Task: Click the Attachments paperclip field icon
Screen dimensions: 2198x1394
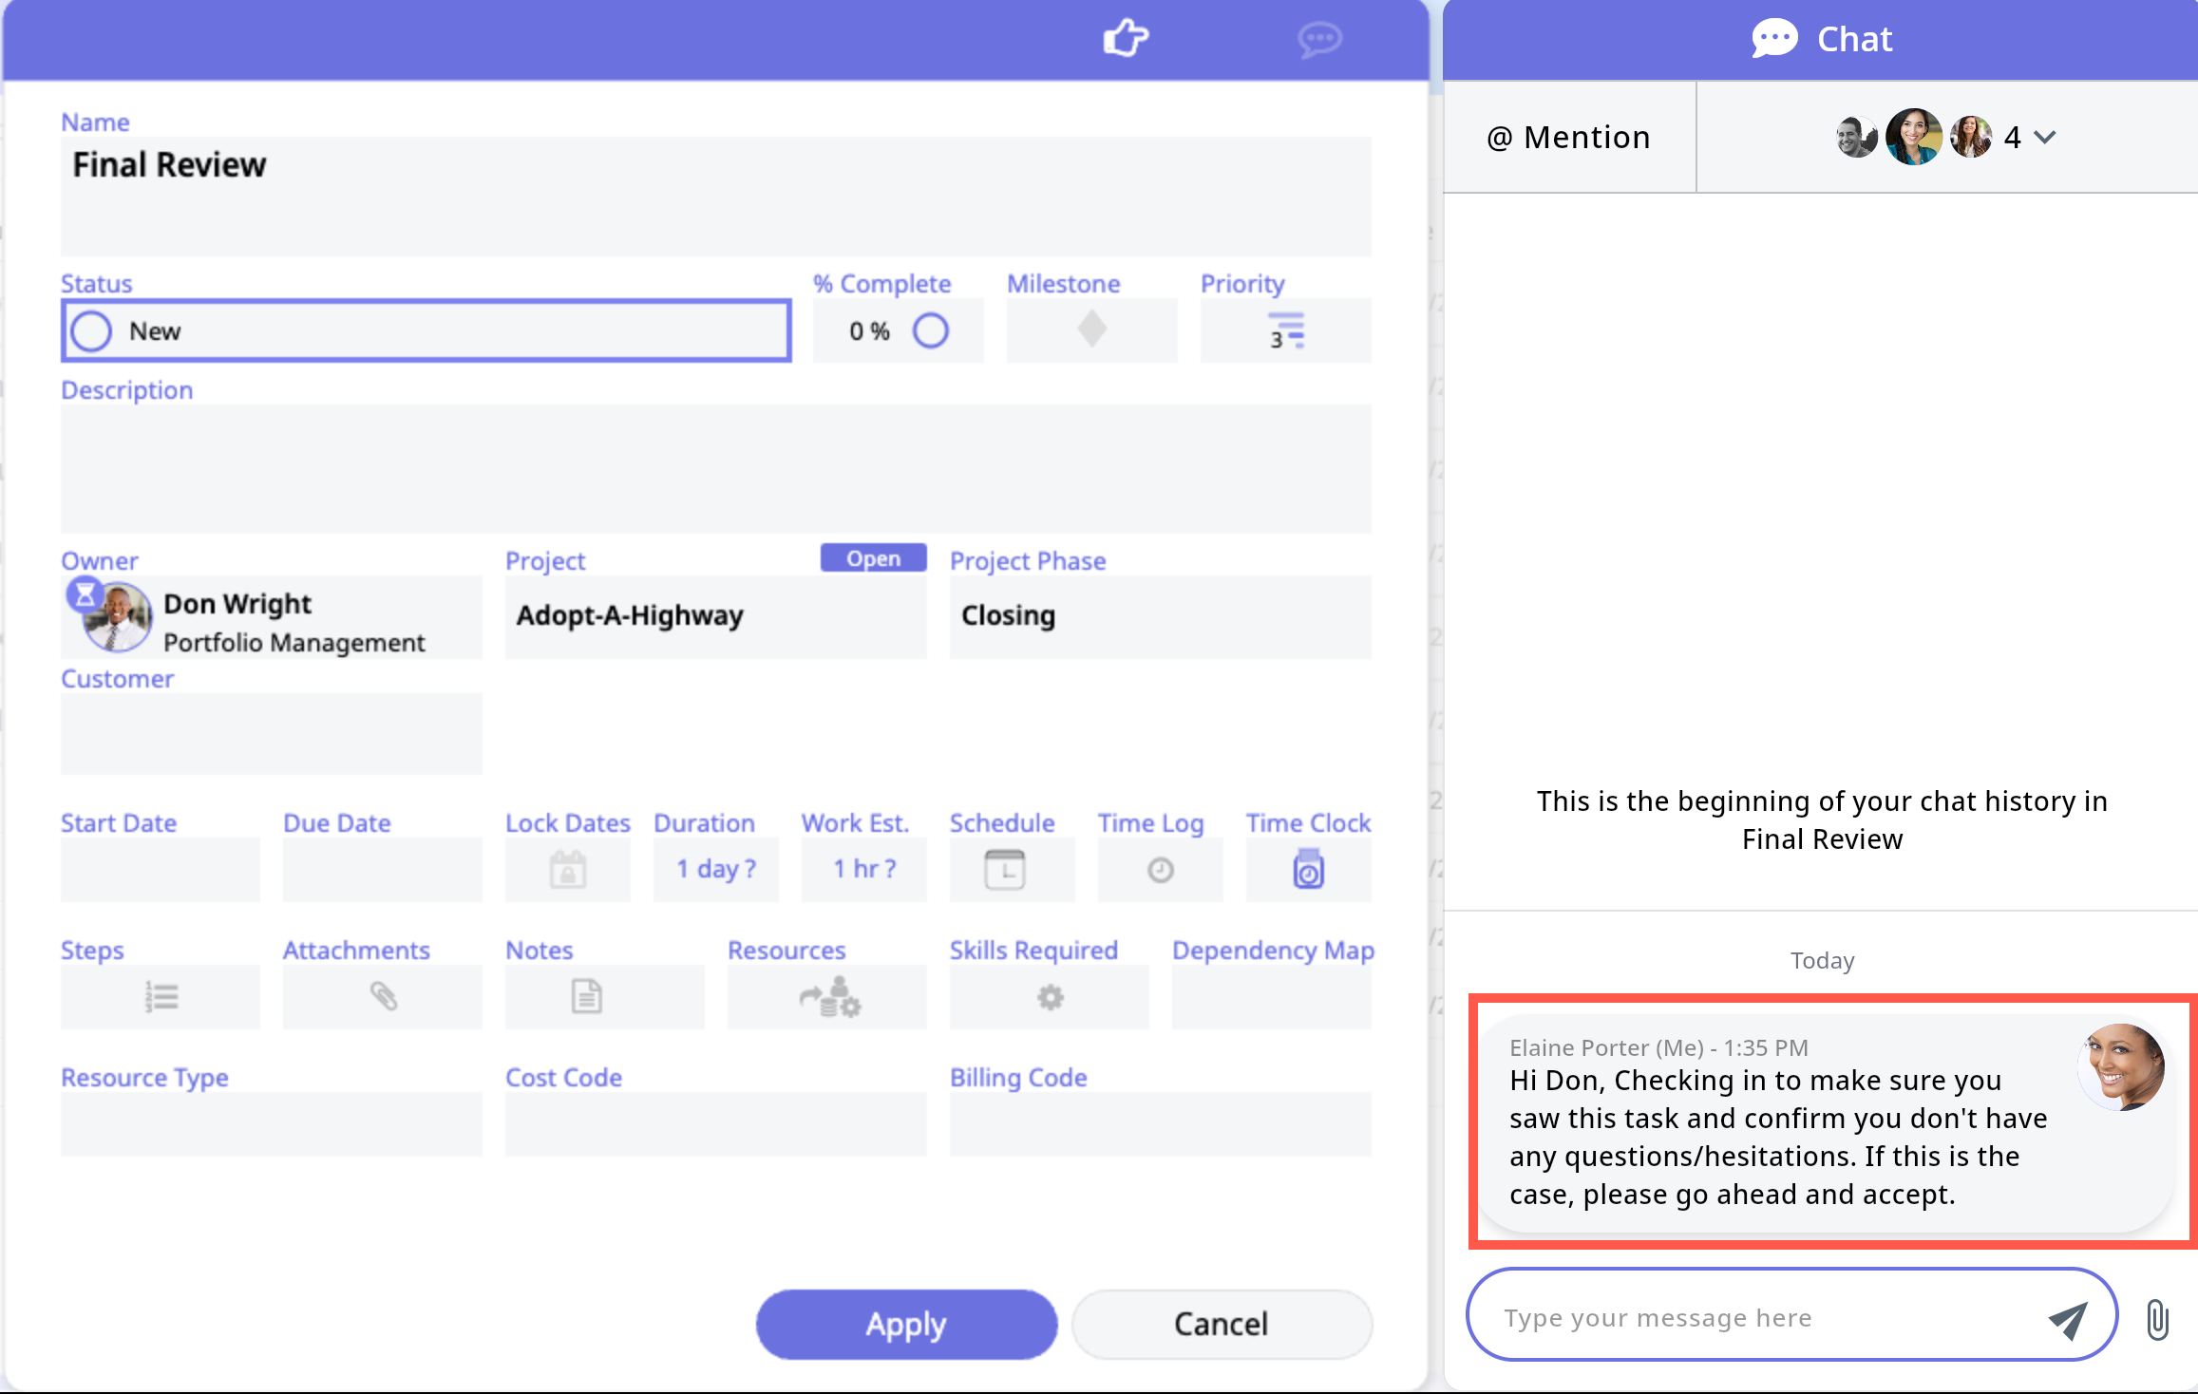Action: (383, 997)
